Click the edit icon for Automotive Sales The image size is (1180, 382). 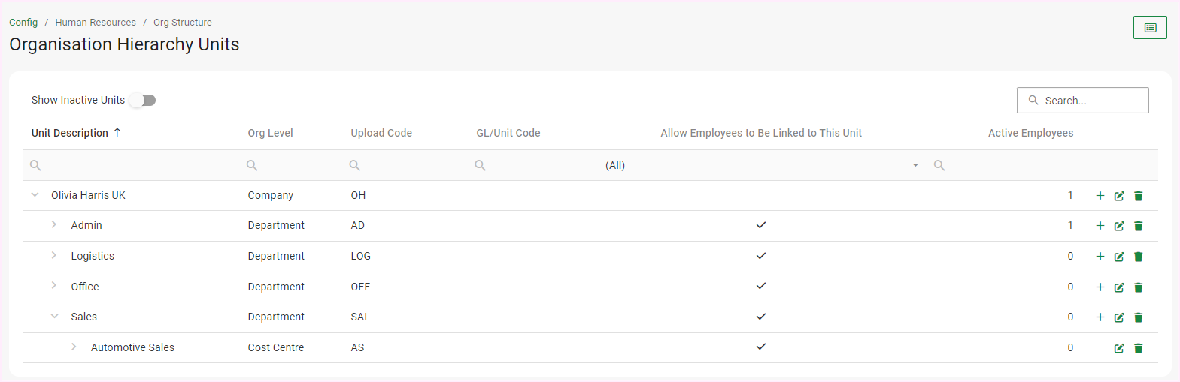(x=1119, y=348)
